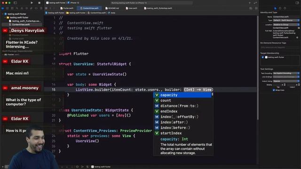Screen dimensions: 301x169
Task: Click the Name field in the inspector
Action: click(286, 17)
